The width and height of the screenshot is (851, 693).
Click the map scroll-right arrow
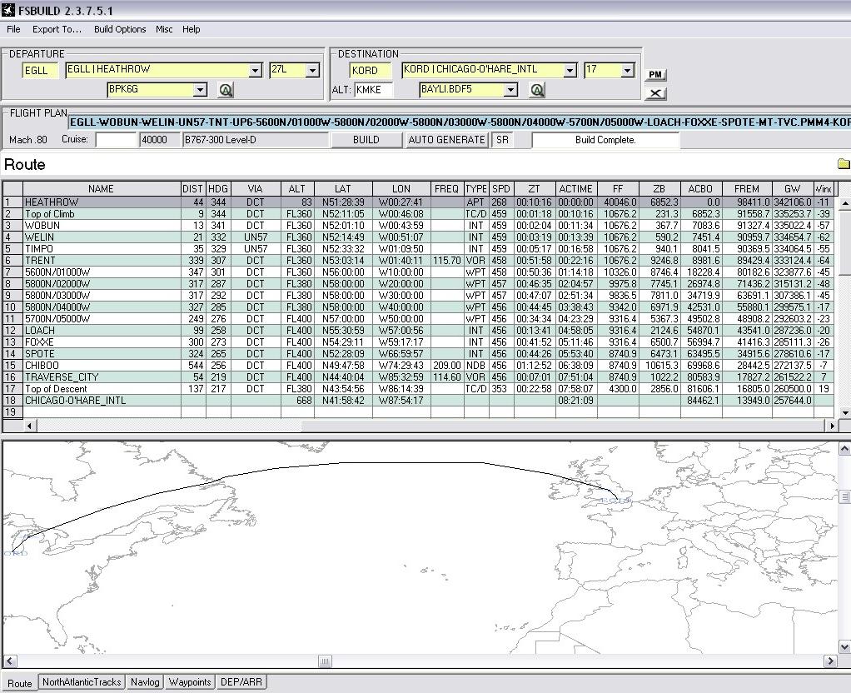830,661
